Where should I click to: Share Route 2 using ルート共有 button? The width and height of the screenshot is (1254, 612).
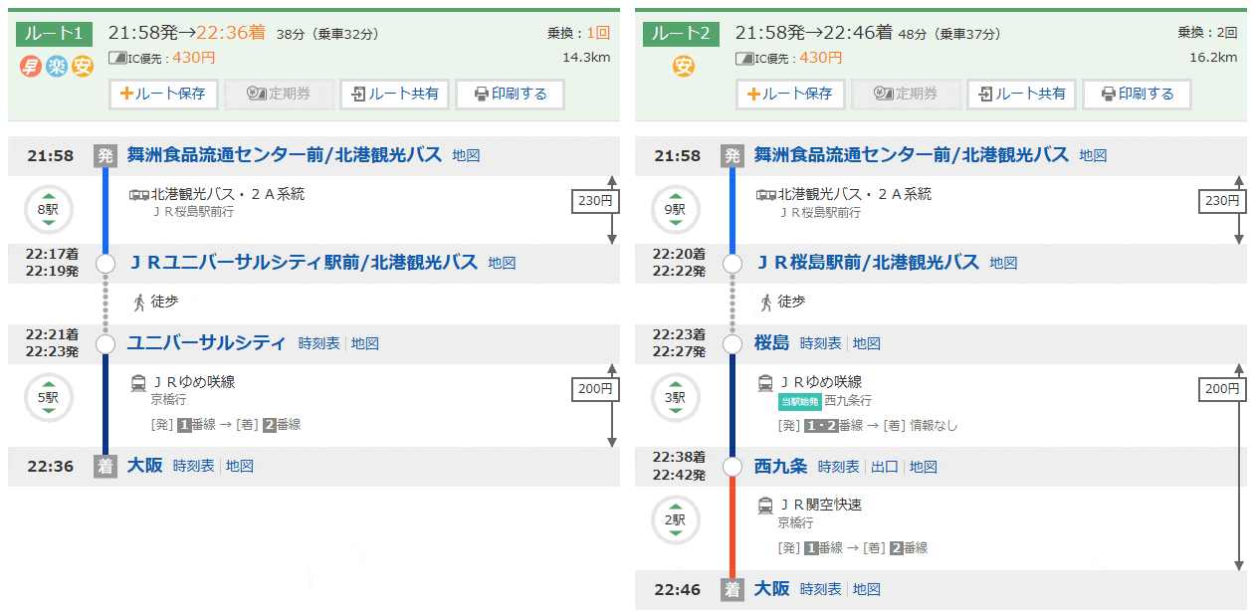(x=1022, y=95)
